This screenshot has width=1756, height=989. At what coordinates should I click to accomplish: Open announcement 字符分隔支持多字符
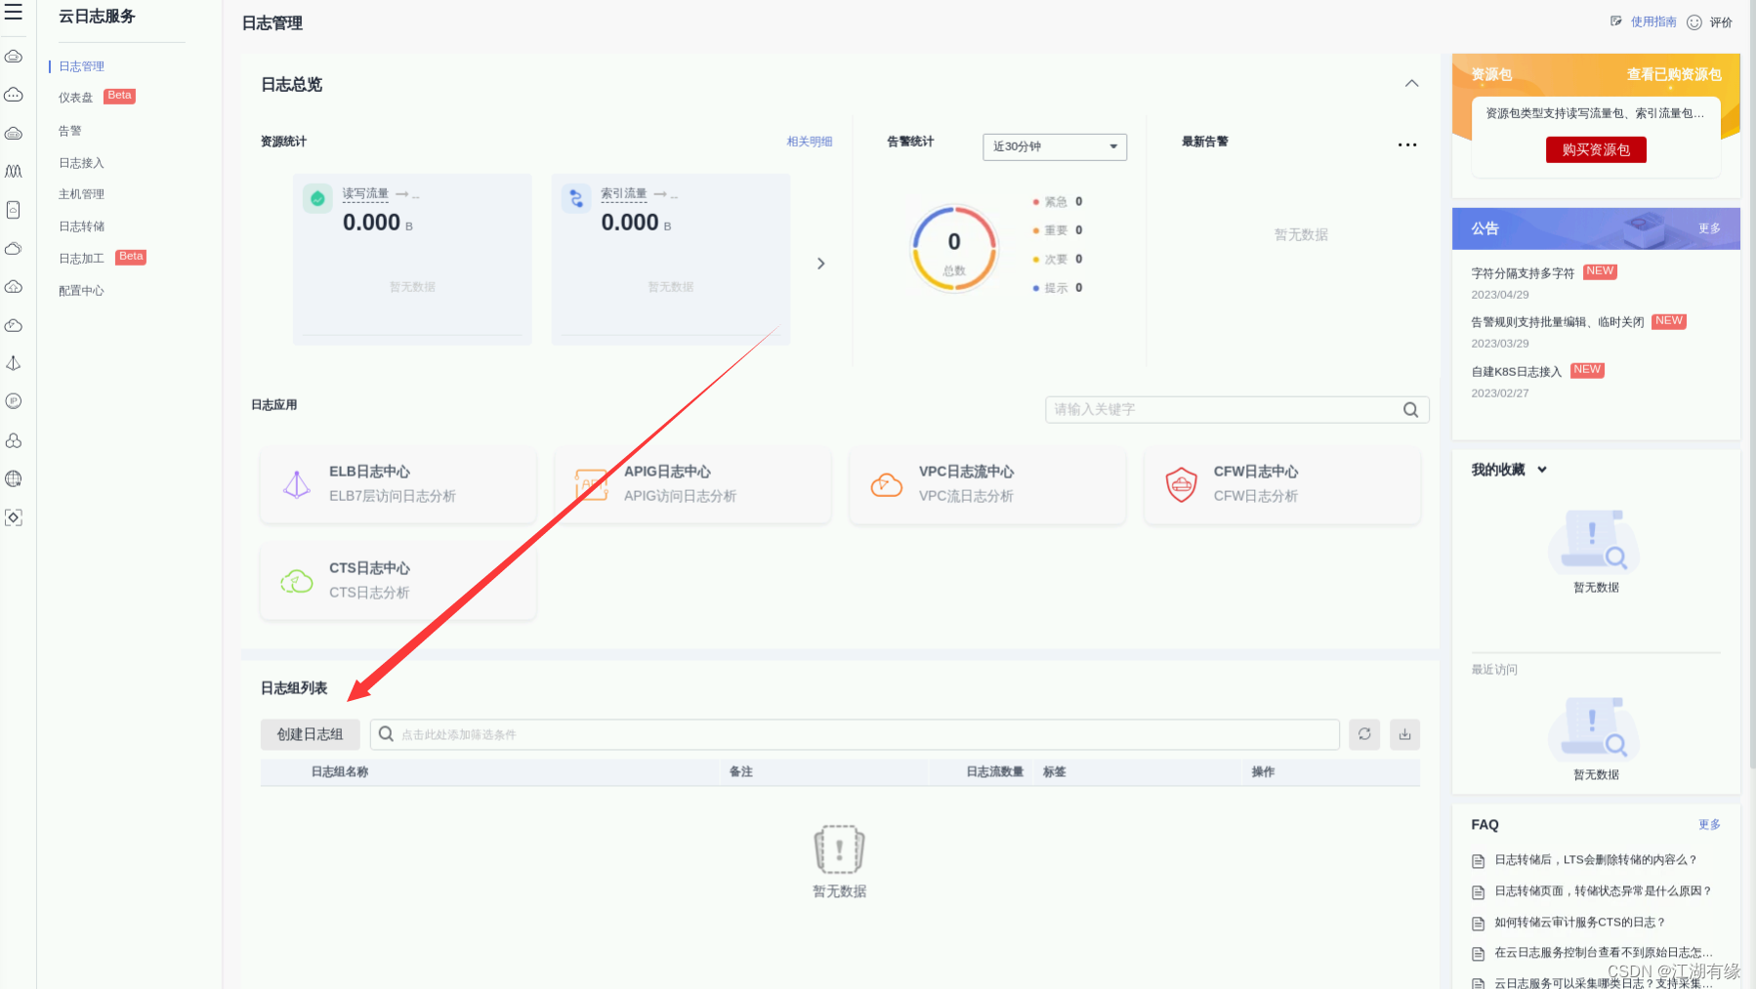click(1523, 273)
